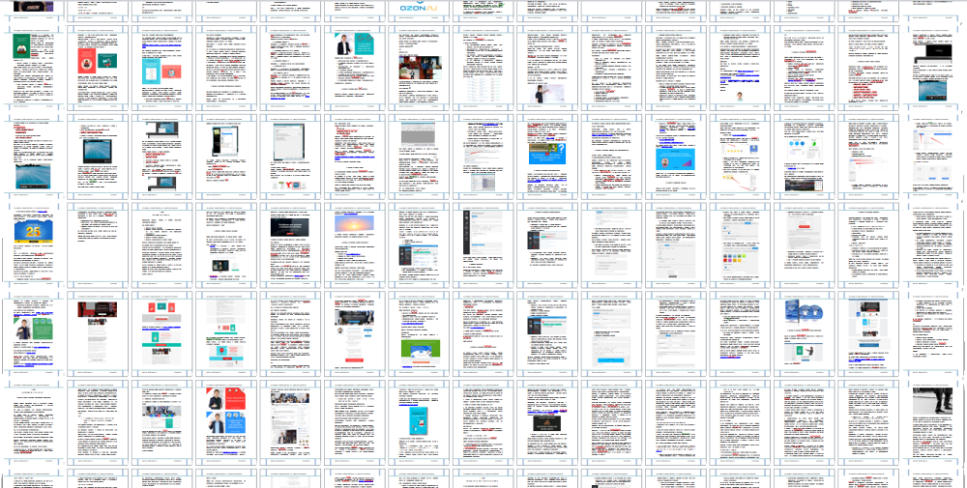This screenshot has width=967, height=488.
Task: Select page with black banner mid-page
Action: coord(545,422)
